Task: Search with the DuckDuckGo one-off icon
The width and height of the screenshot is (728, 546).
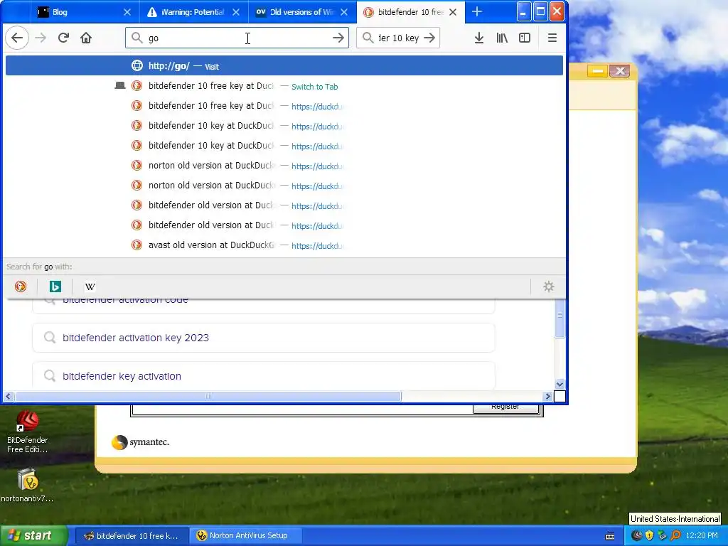Action: point(21,287)
